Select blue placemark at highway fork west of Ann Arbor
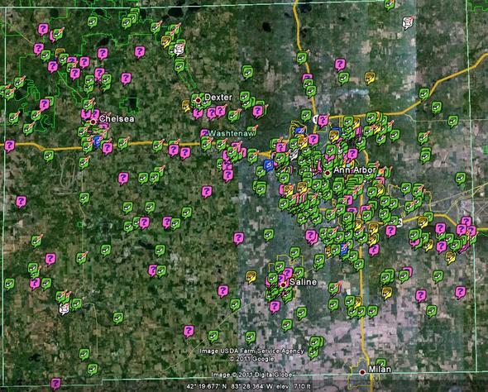Image resolution: width=488 pixels, height=392 pixels. tap(268, 165)
